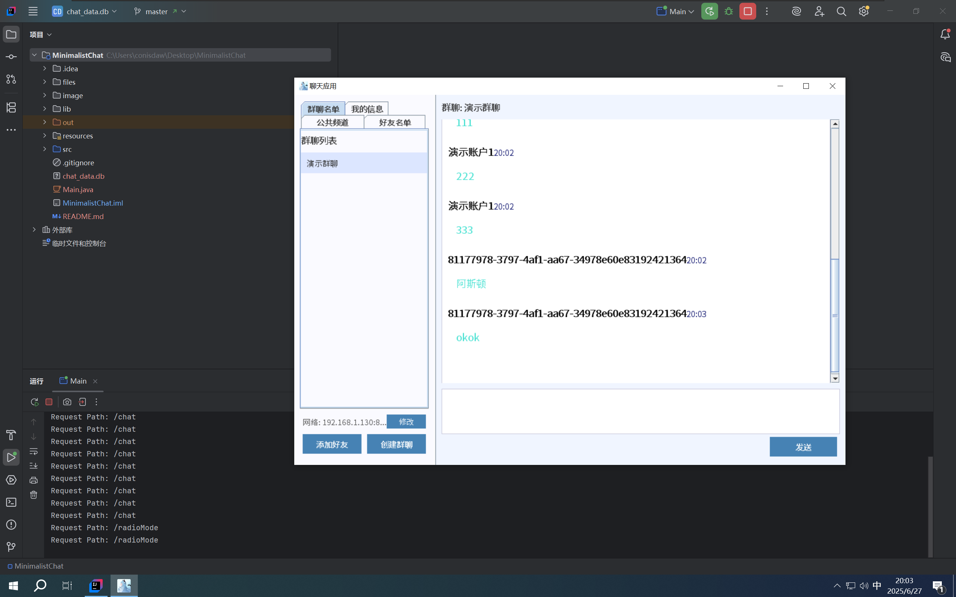Viewport: 956px width, 597px height.
Task: Print console output with printer icon
Action: coord(34,481)
